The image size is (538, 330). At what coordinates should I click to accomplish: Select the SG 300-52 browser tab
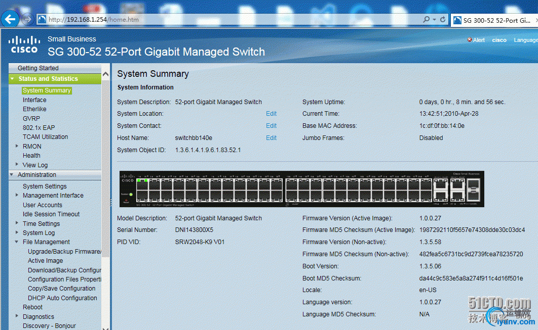pyautogui.click(x=493, y=21)
